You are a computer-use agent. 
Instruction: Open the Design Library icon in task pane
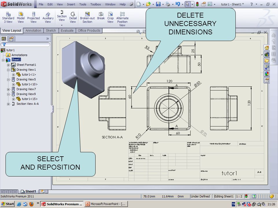click(x=267, y=54)
